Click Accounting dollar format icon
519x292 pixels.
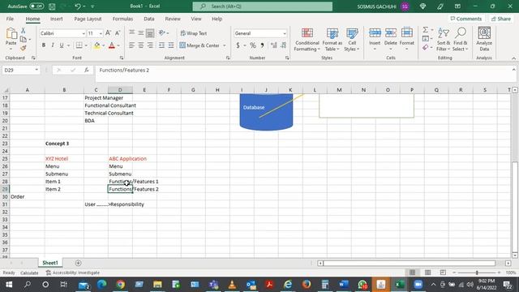(238, 45)
